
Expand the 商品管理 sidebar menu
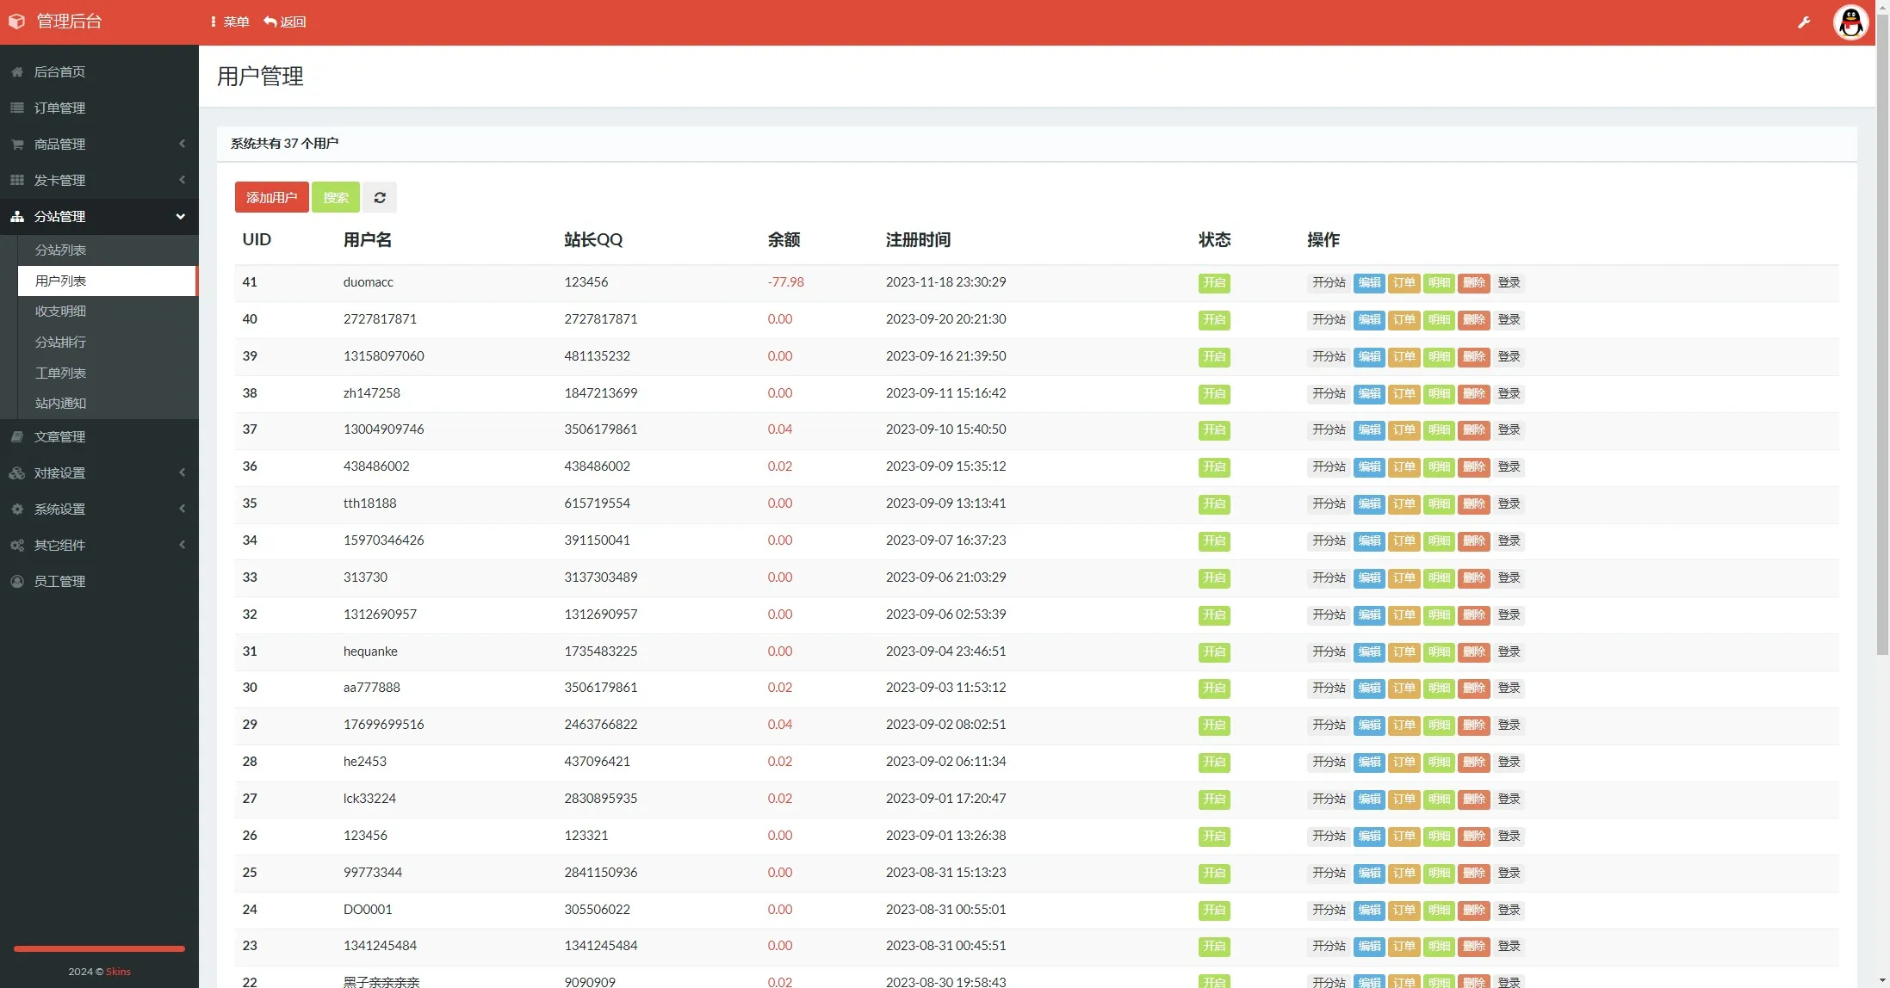pos(99,145)
